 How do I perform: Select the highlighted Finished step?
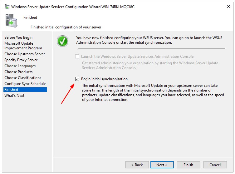(x=25, y=90)
